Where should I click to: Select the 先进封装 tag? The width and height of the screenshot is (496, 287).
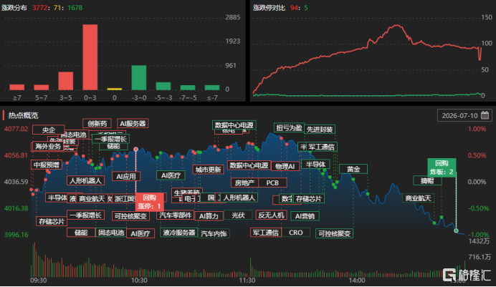tap(320, 129)
